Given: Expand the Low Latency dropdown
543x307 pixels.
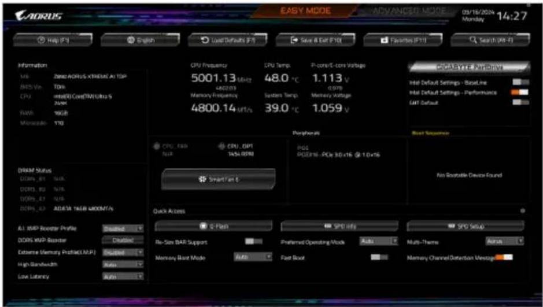Looking at the screenshot, I should click(123, 276).
